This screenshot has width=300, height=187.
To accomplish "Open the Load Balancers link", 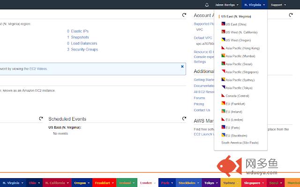I will click(x=84, y=43).
